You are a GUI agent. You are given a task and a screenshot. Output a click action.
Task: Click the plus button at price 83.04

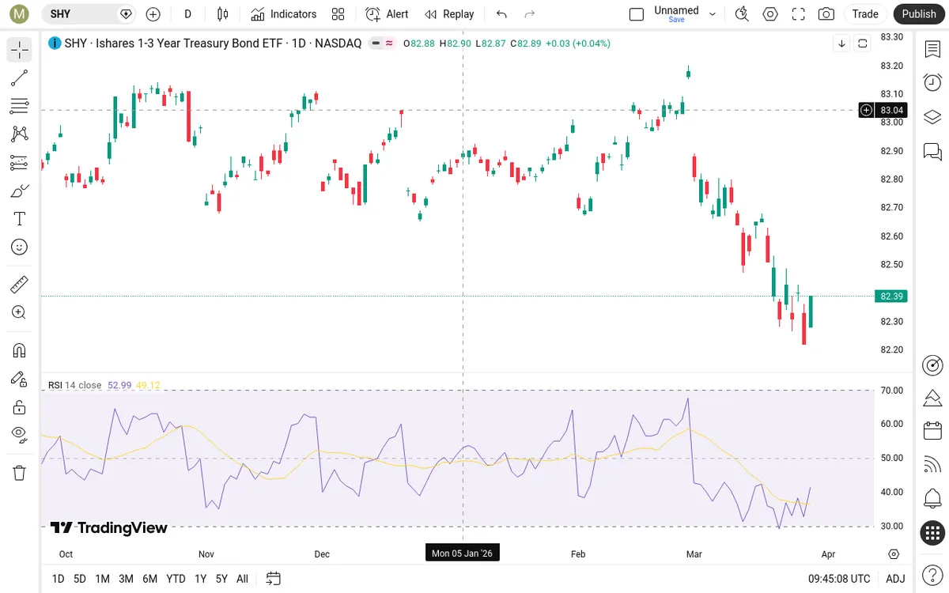tap(867, 110)
